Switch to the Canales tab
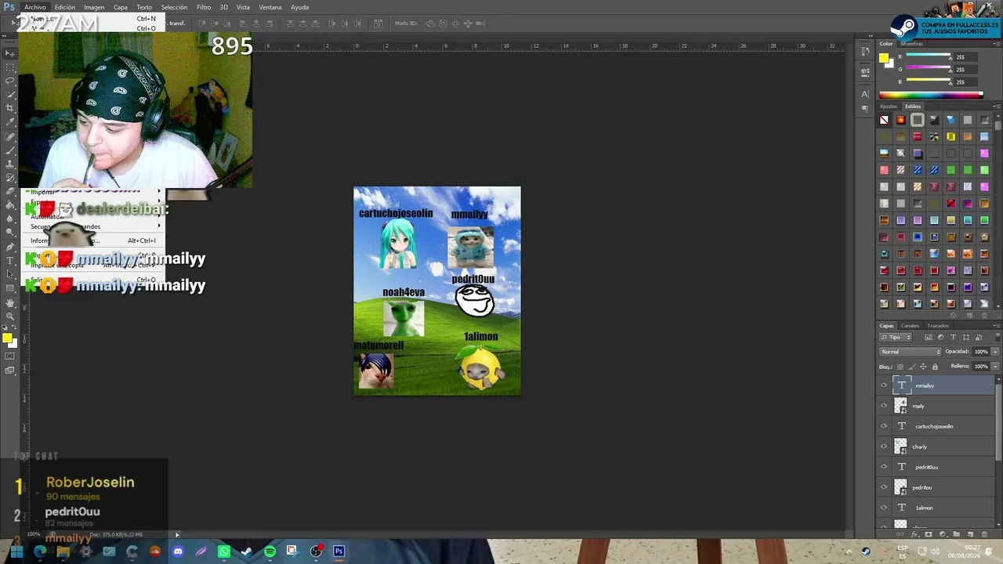The width and height of the screenshot is (1003, 564). (910, 326)
